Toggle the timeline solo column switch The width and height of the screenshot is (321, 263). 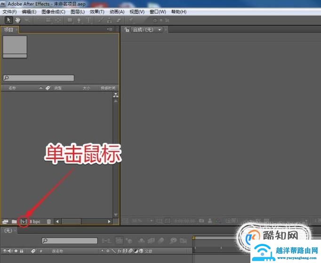coord(16,251)
